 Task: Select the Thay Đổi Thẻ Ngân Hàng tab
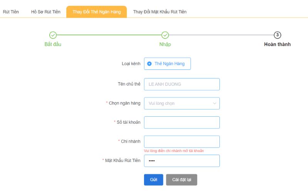[x=97, y=12]
